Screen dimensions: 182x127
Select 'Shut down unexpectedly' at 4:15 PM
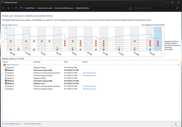91,70
